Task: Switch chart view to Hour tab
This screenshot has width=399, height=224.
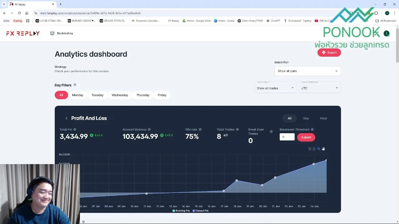Action: tap(324, 118)
